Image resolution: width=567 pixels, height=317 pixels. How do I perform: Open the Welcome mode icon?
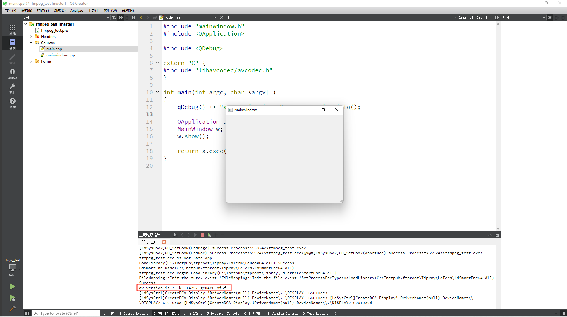tap(12, 29)
